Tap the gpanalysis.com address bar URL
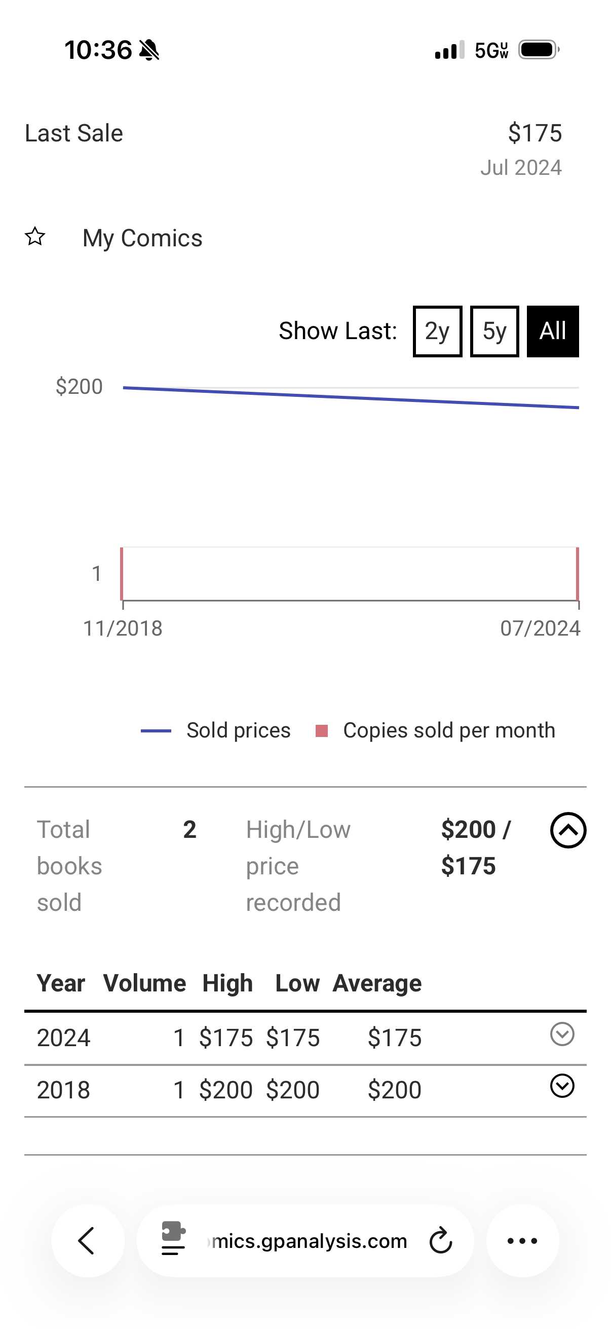The image size is (611, 1329). coord(309,1241)
